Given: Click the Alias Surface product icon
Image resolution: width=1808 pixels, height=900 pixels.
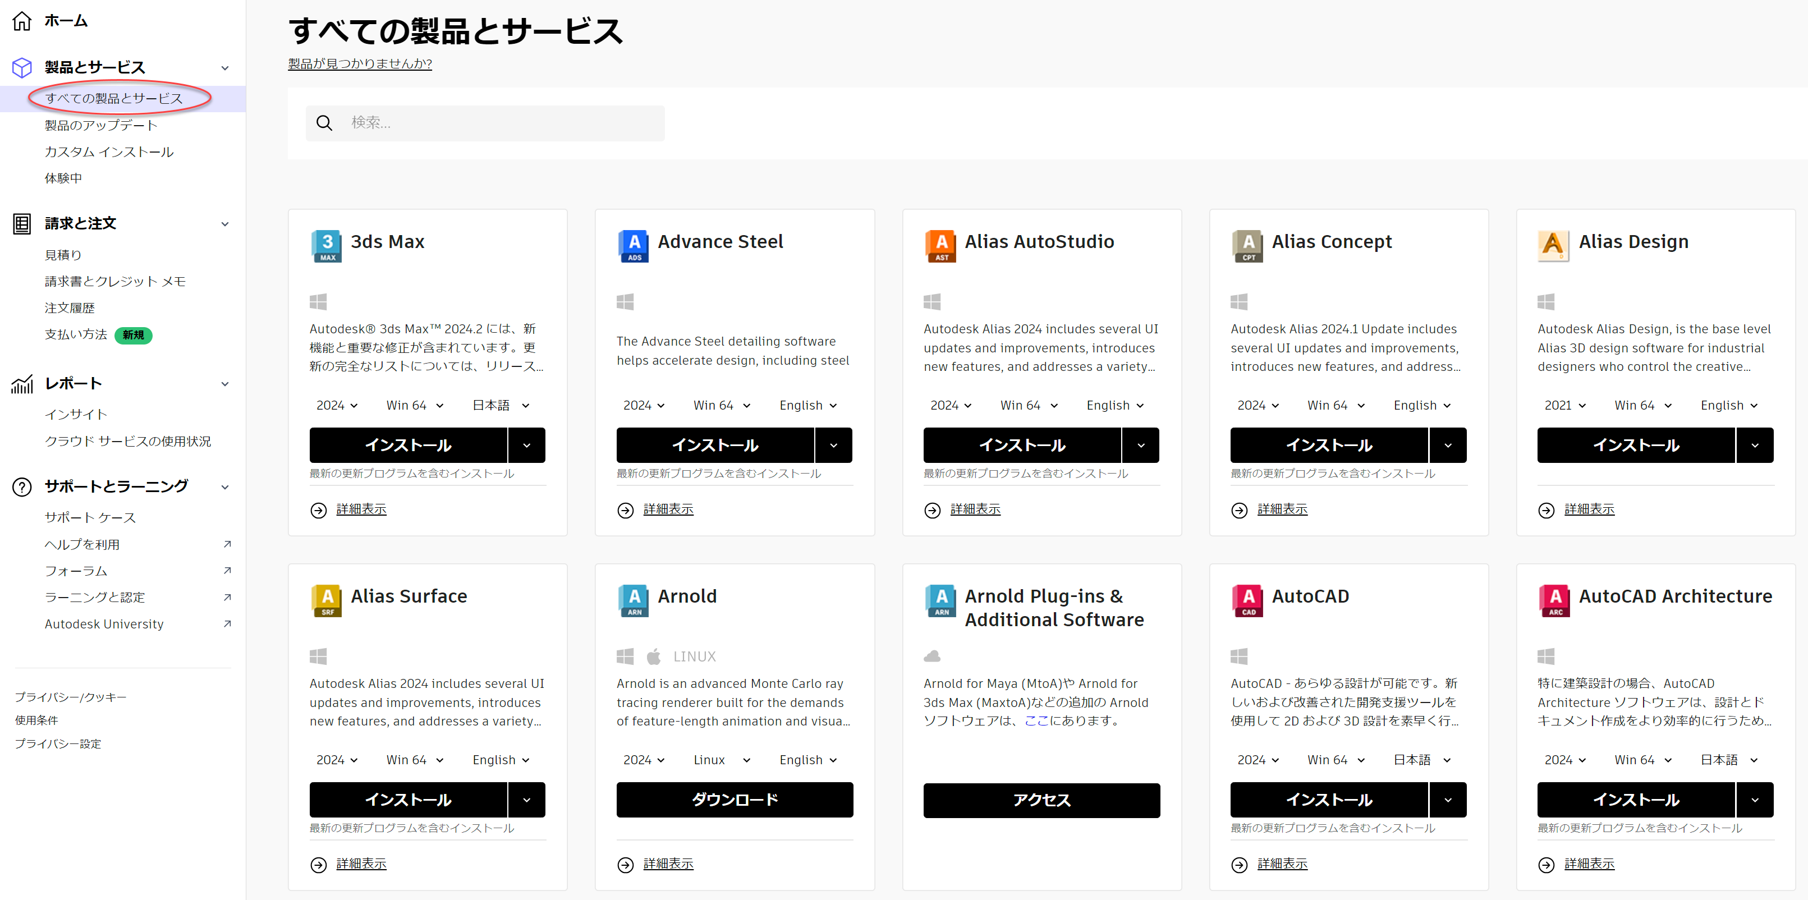Looking at the screenshot, I should point(327,601).
